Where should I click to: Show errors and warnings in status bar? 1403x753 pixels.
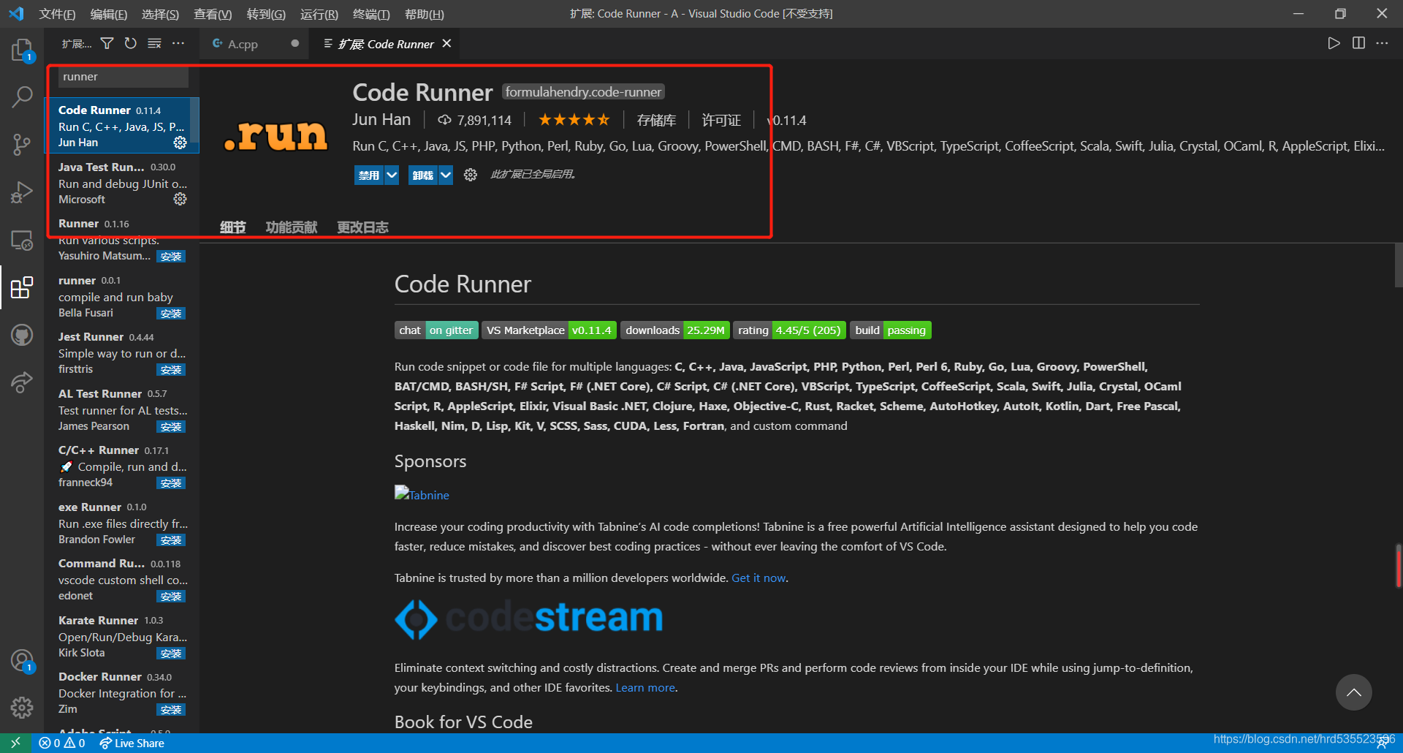(x=62, y=743)
